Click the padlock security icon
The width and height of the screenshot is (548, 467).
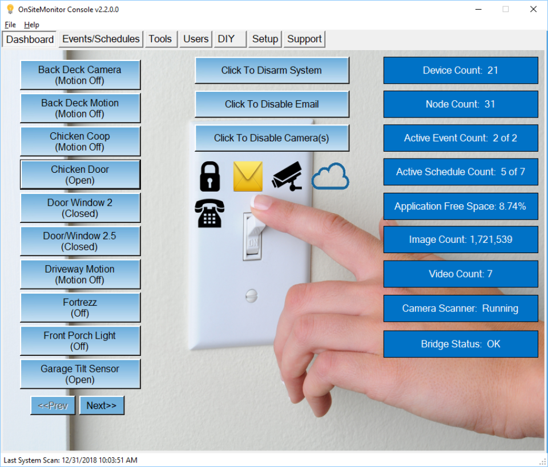209,176
